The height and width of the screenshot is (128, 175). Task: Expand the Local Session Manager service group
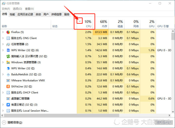[3, 111]
